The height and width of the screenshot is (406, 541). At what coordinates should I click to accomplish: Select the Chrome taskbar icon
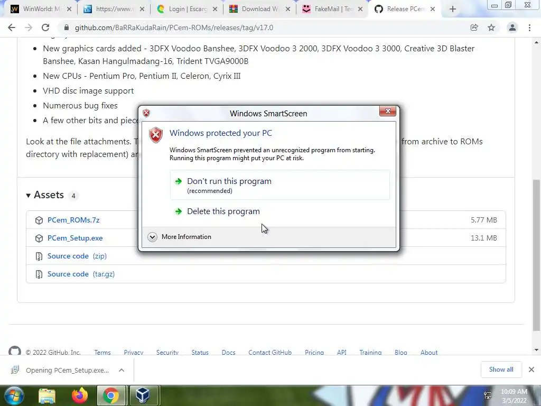(111, 395)
